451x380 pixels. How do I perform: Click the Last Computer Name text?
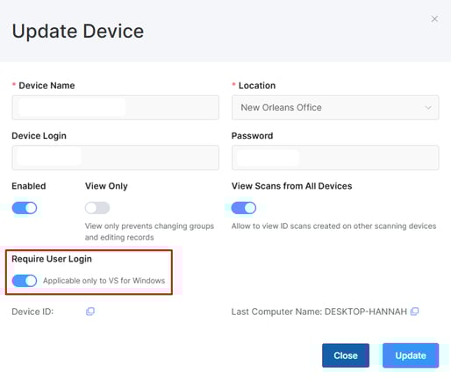(x=319, y=312)
